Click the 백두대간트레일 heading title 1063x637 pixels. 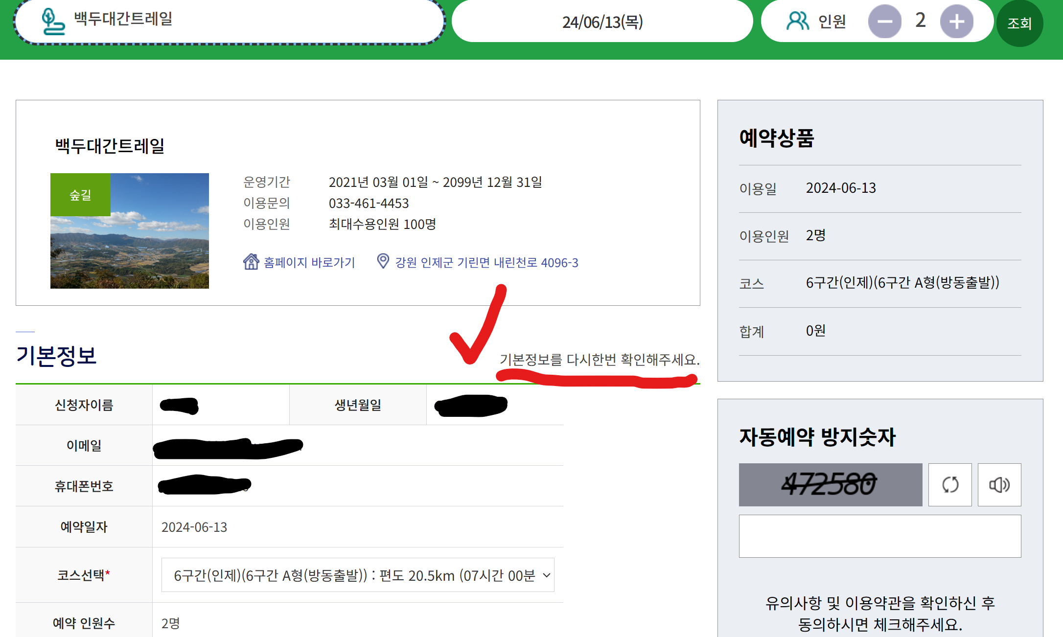pyautogui.click(x=110, y=146)
